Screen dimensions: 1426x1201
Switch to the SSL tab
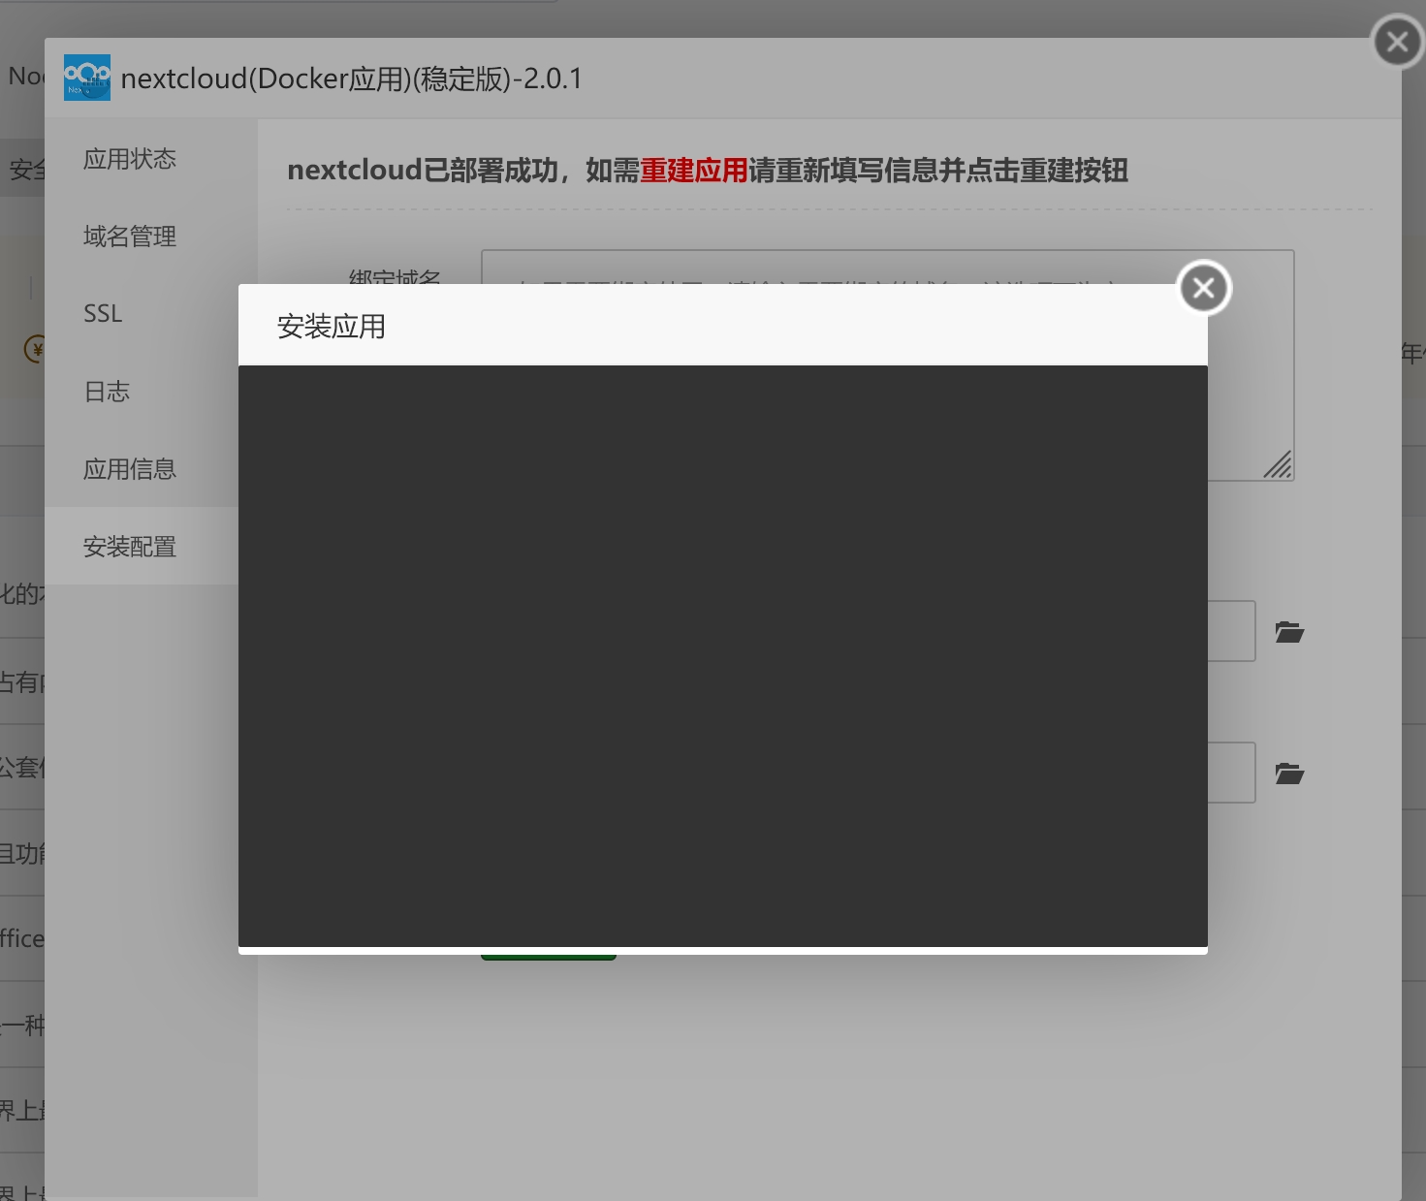point(103,314)
